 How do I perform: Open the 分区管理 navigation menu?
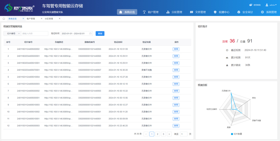(174, 12)
